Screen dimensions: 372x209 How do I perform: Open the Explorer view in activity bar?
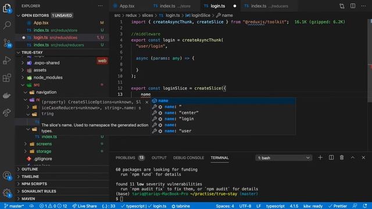tap(7, 8)
